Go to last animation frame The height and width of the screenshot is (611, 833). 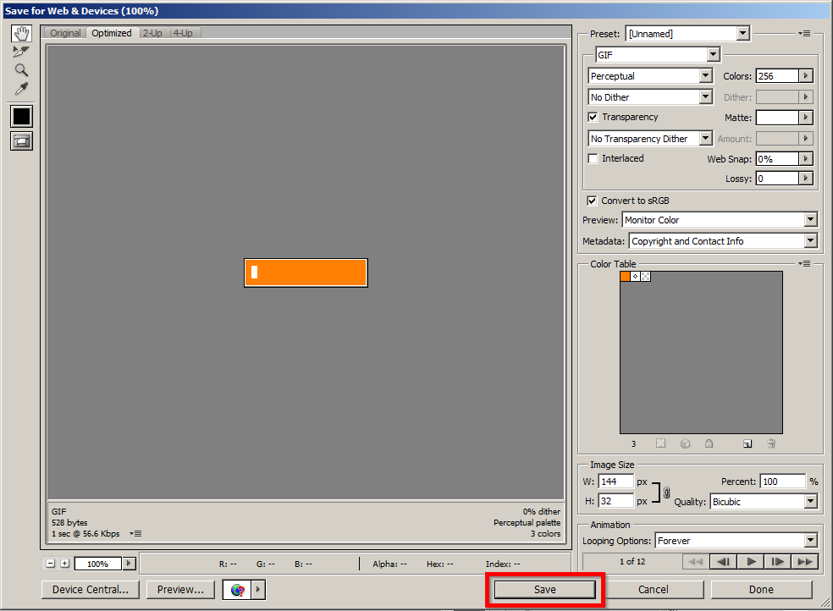point(805,562)
